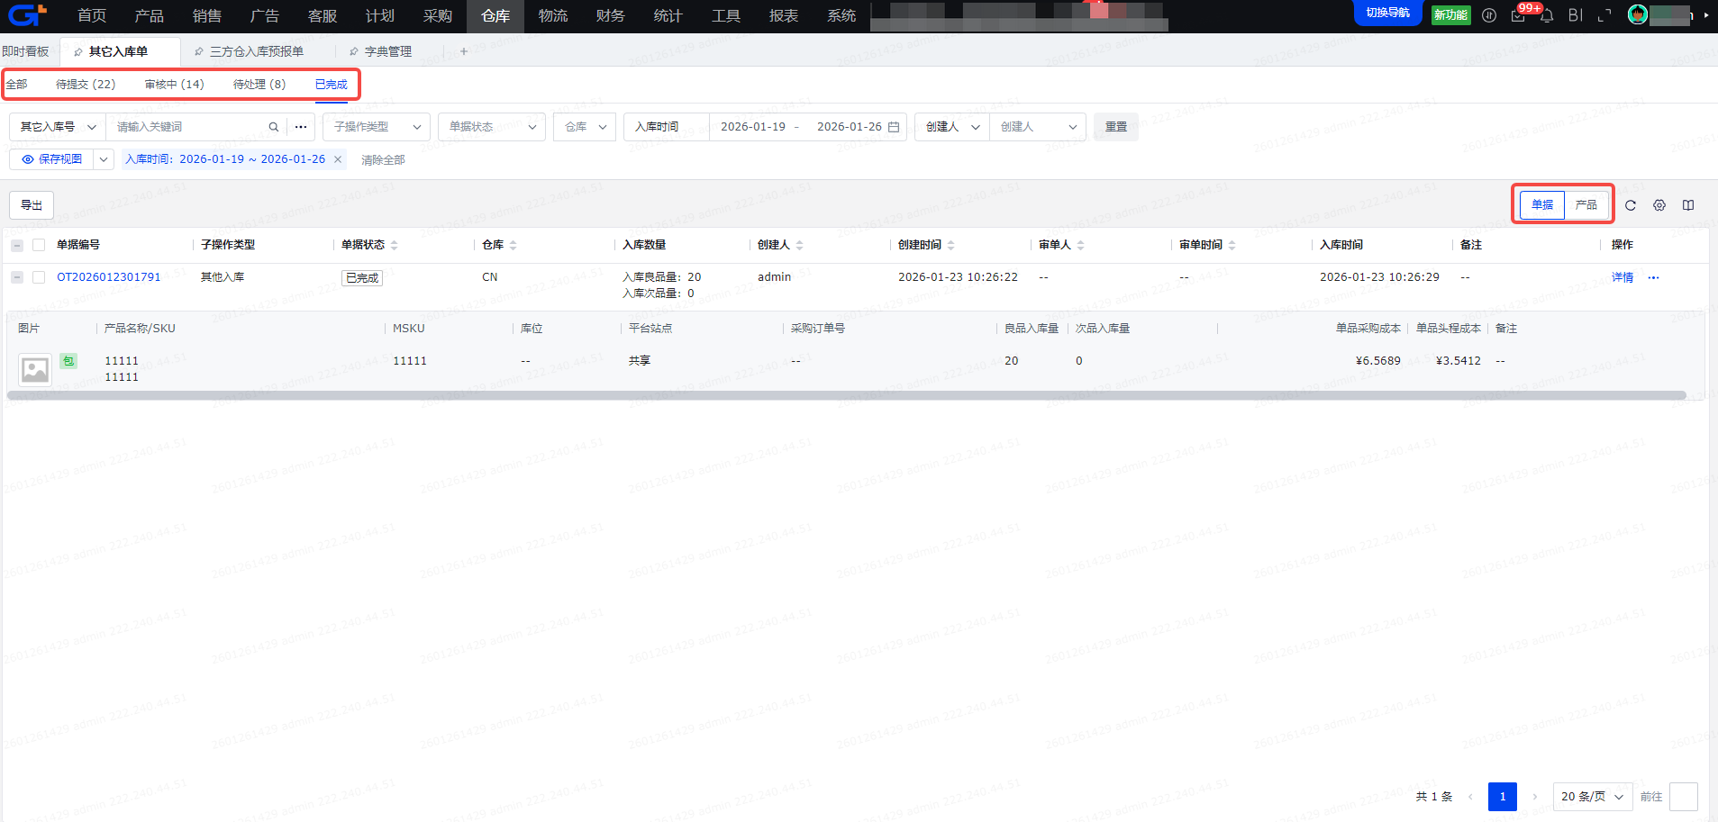Screen dimensions: 1718x822
Task: Click the pin icon on 字典管理 tab
Action: [354, 52]
